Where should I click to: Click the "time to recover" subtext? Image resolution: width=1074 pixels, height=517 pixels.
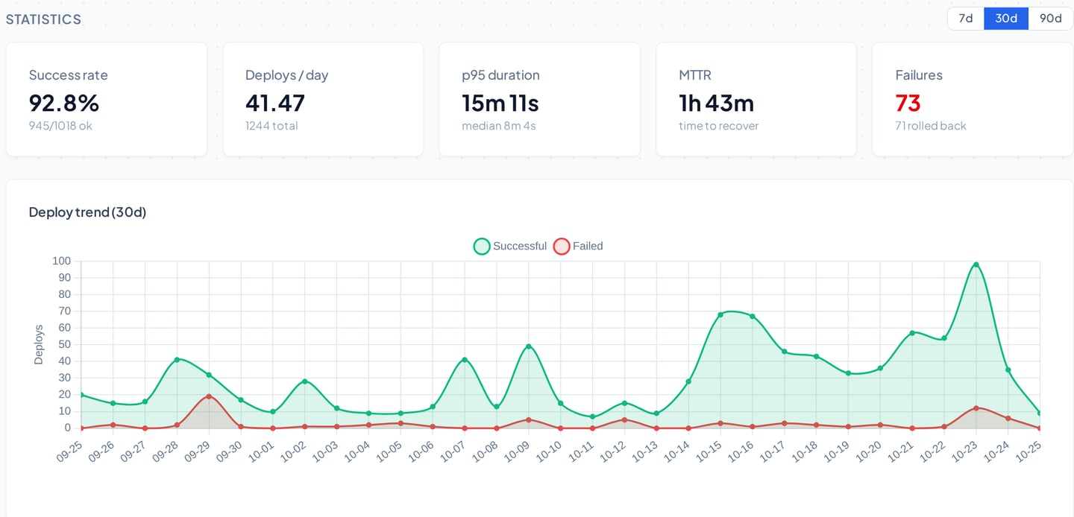(719, 126)
